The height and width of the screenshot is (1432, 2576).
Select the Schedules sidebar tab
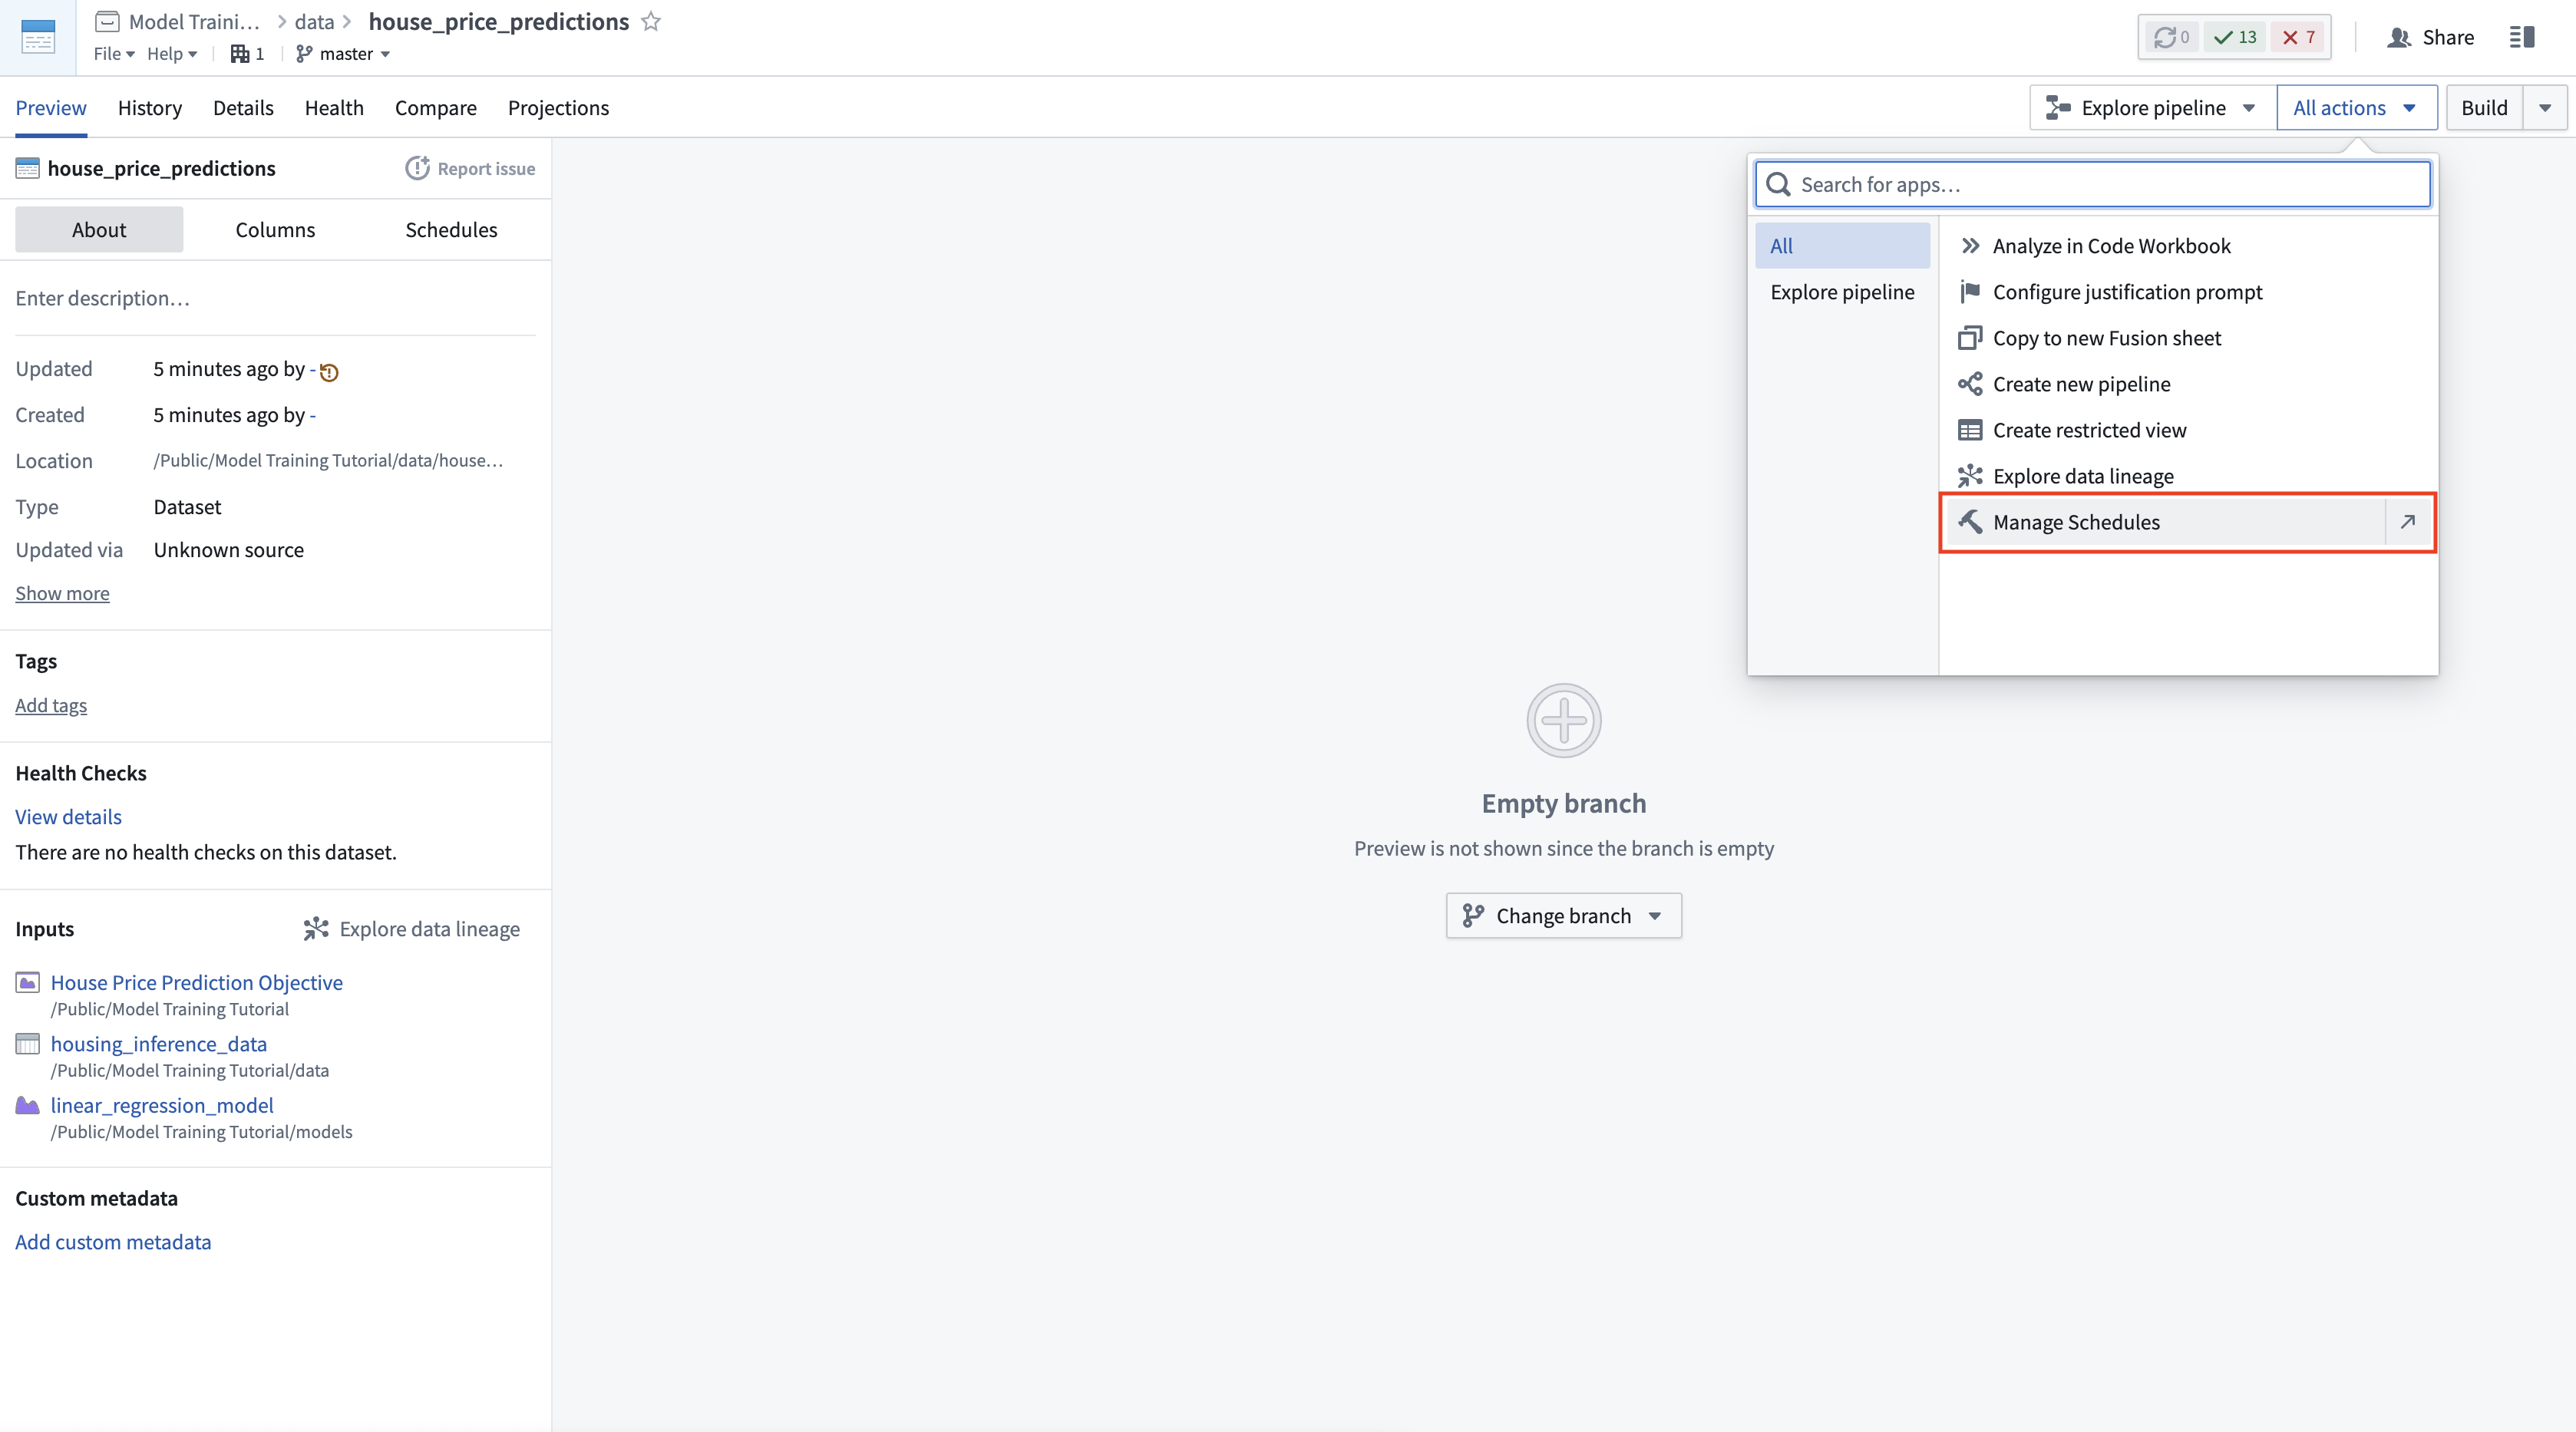click(451, 230)
